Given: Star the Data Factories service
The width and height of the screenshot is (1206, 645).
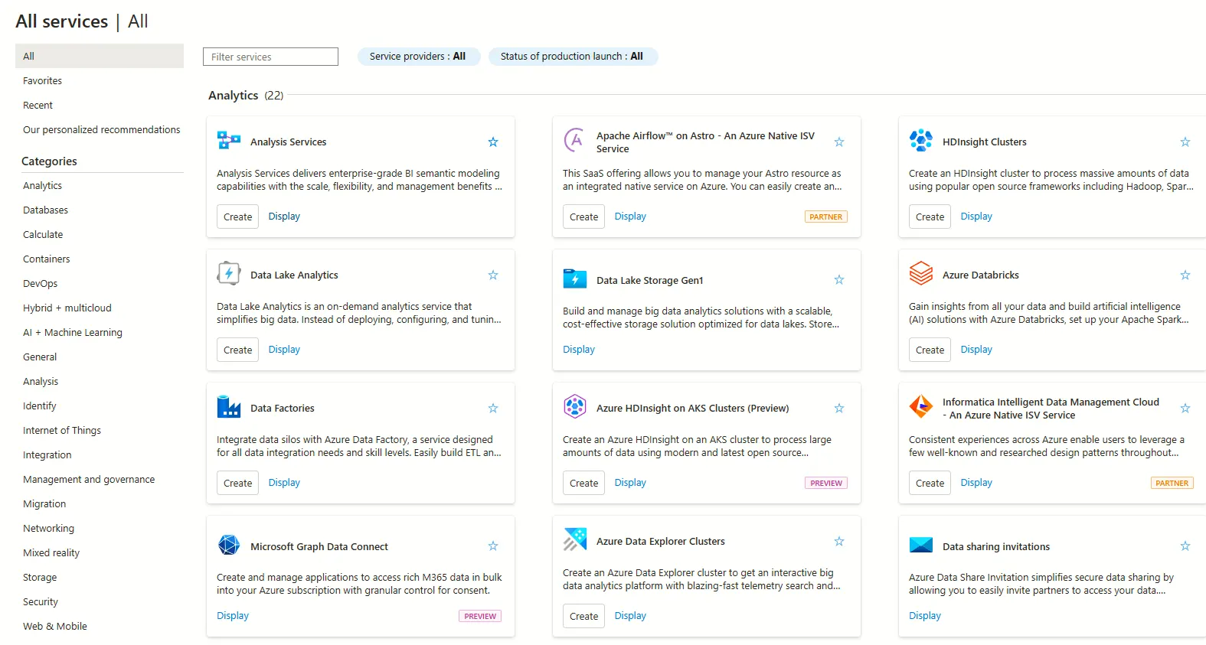Looking at the screenshot, I should [493, 408].
